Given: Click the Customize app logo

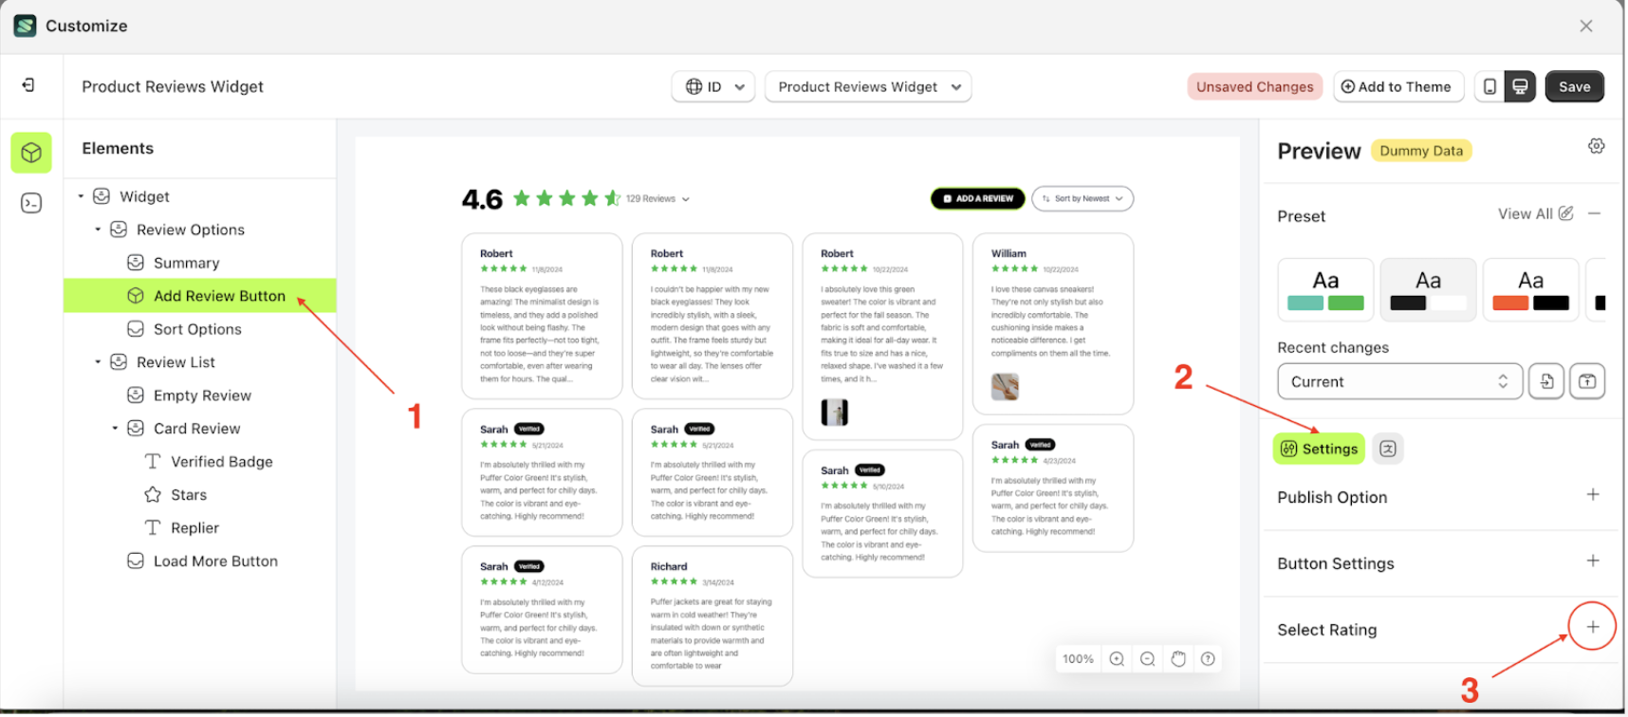Looking at the screenshot, I should 26,26.
